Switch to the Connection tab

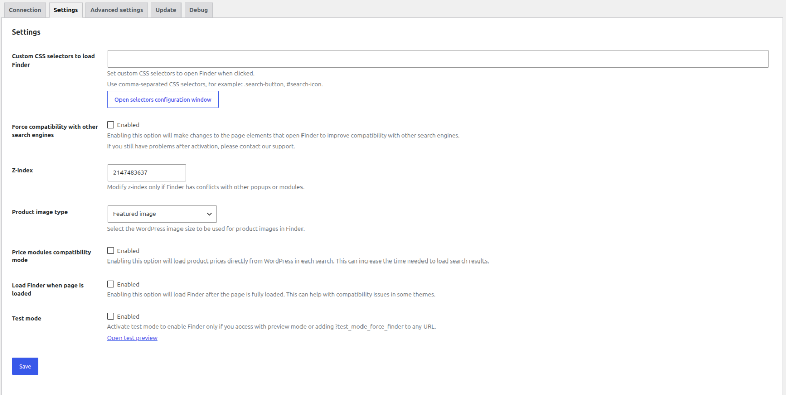point(25,10)
